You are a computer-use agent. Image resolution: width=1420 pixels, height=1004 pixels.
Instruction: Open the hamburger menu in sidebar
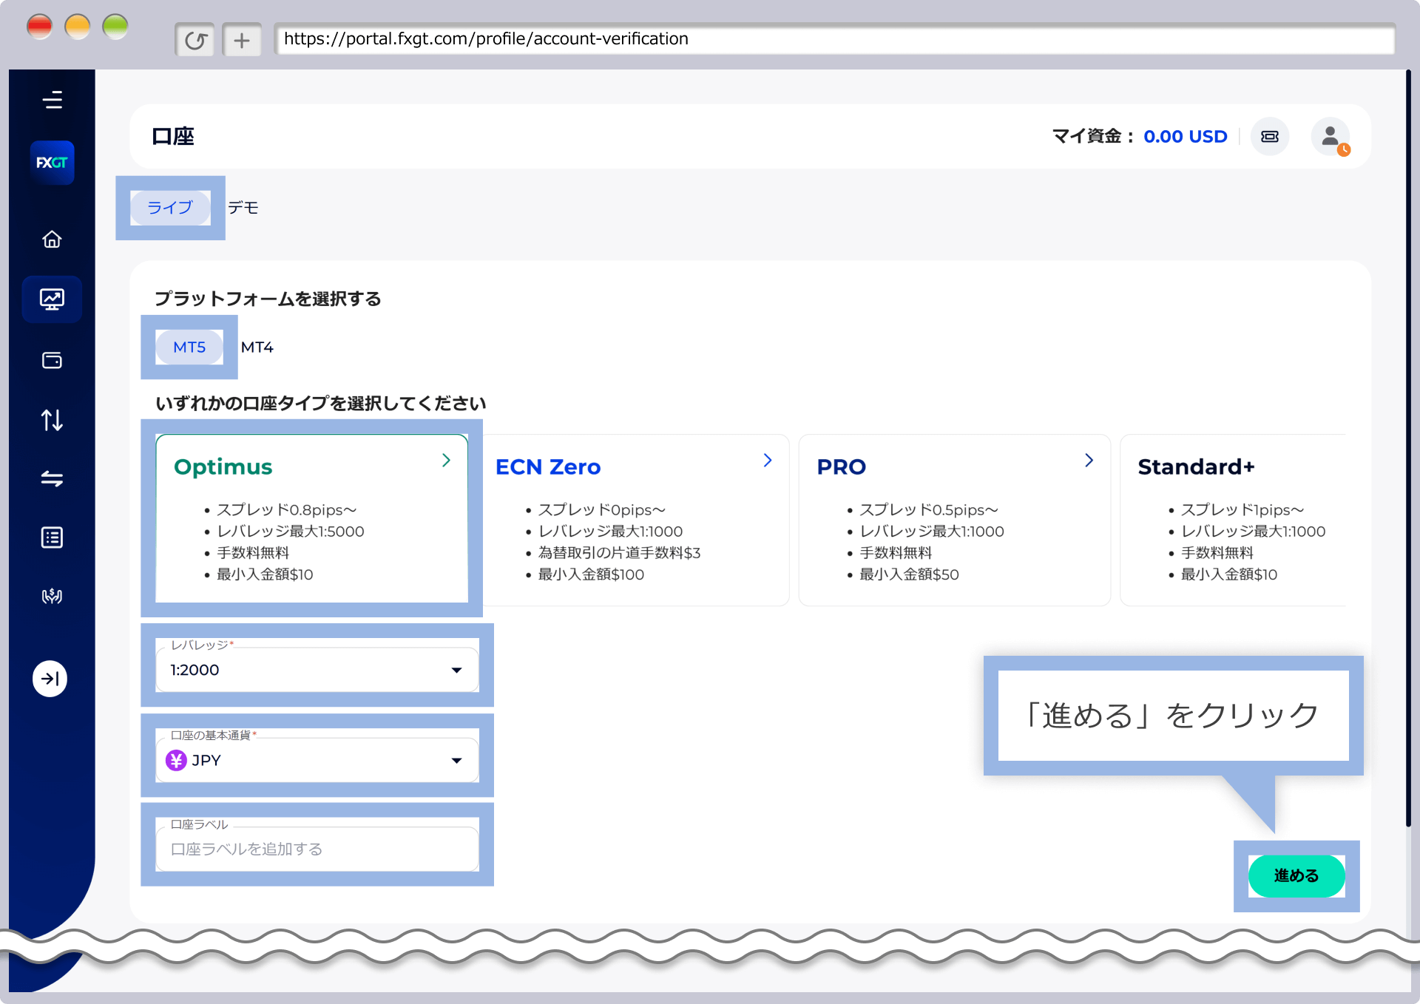click(x=52, y=100)
